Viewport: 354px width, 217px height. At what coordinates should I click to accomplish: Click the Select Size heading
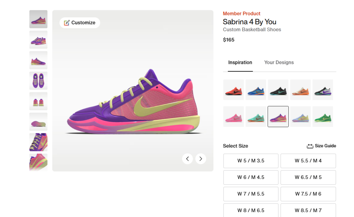click(236, 146)
